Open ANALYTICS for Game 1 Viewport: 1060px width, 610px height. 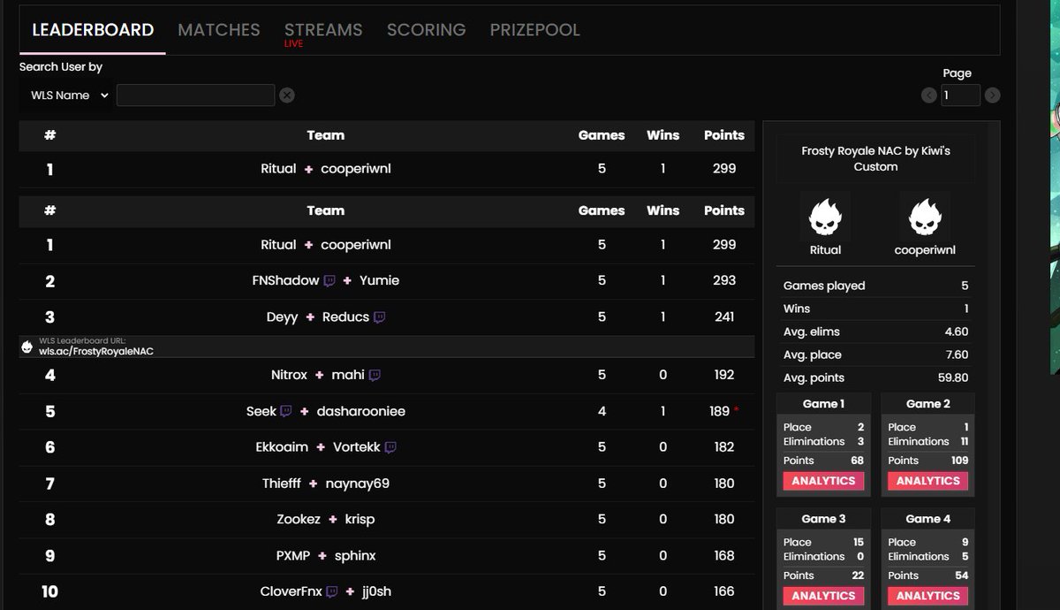click(x=823, y=480)
